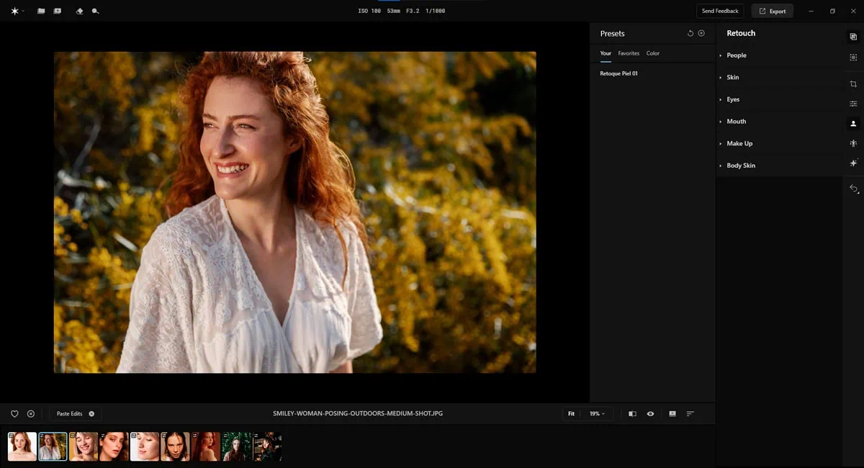Click the Presets panel heading
Viewport: 864px width, 468px height.
point(613,34)
